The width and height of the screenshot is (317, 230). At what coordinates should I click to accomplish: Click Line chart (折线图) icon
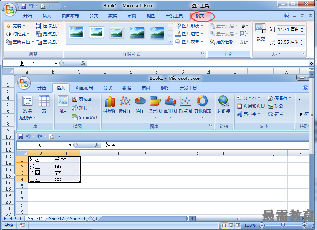[125, 107]
